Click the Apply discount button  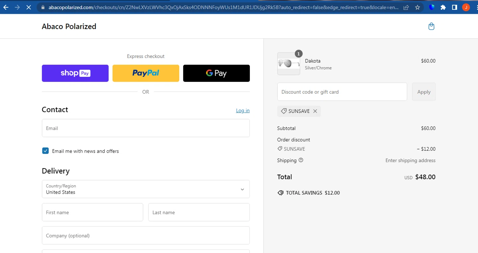click(x=424, y=92)
